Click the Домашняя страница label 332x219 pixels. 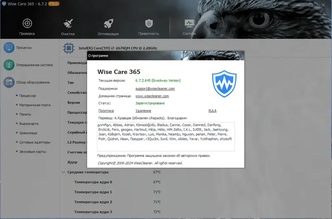click(x=115, y=96)
